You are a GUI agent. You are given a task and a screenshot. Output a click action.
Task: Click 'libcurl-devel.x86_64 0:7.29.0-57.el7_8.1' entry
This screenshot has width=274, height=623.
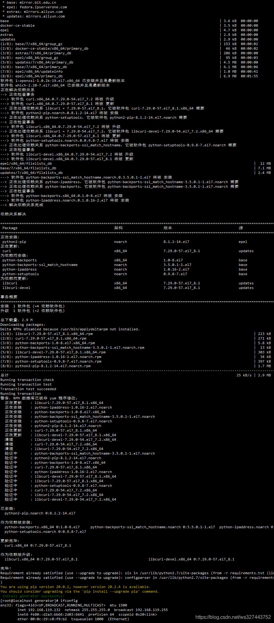tap(191, 559)
